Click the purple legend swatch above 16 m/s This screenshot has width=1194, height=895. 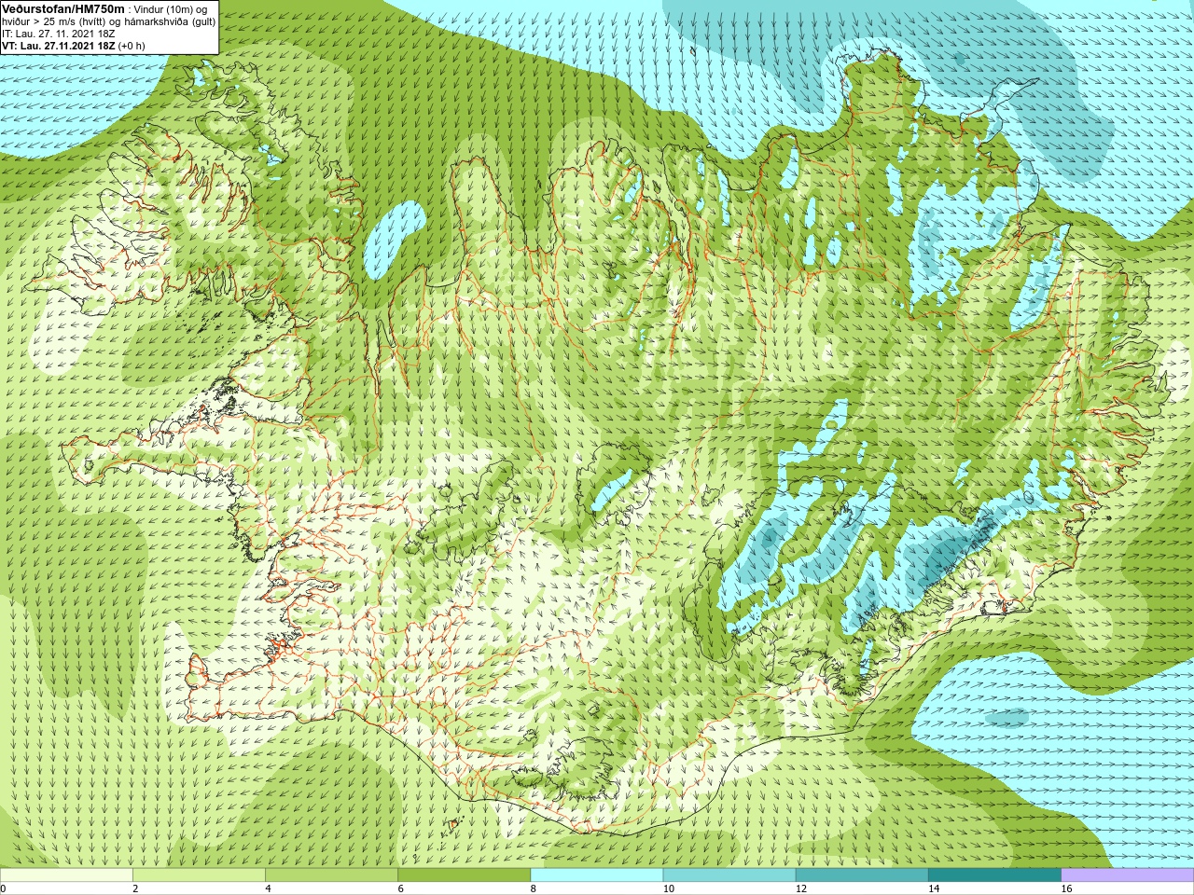1128,875
